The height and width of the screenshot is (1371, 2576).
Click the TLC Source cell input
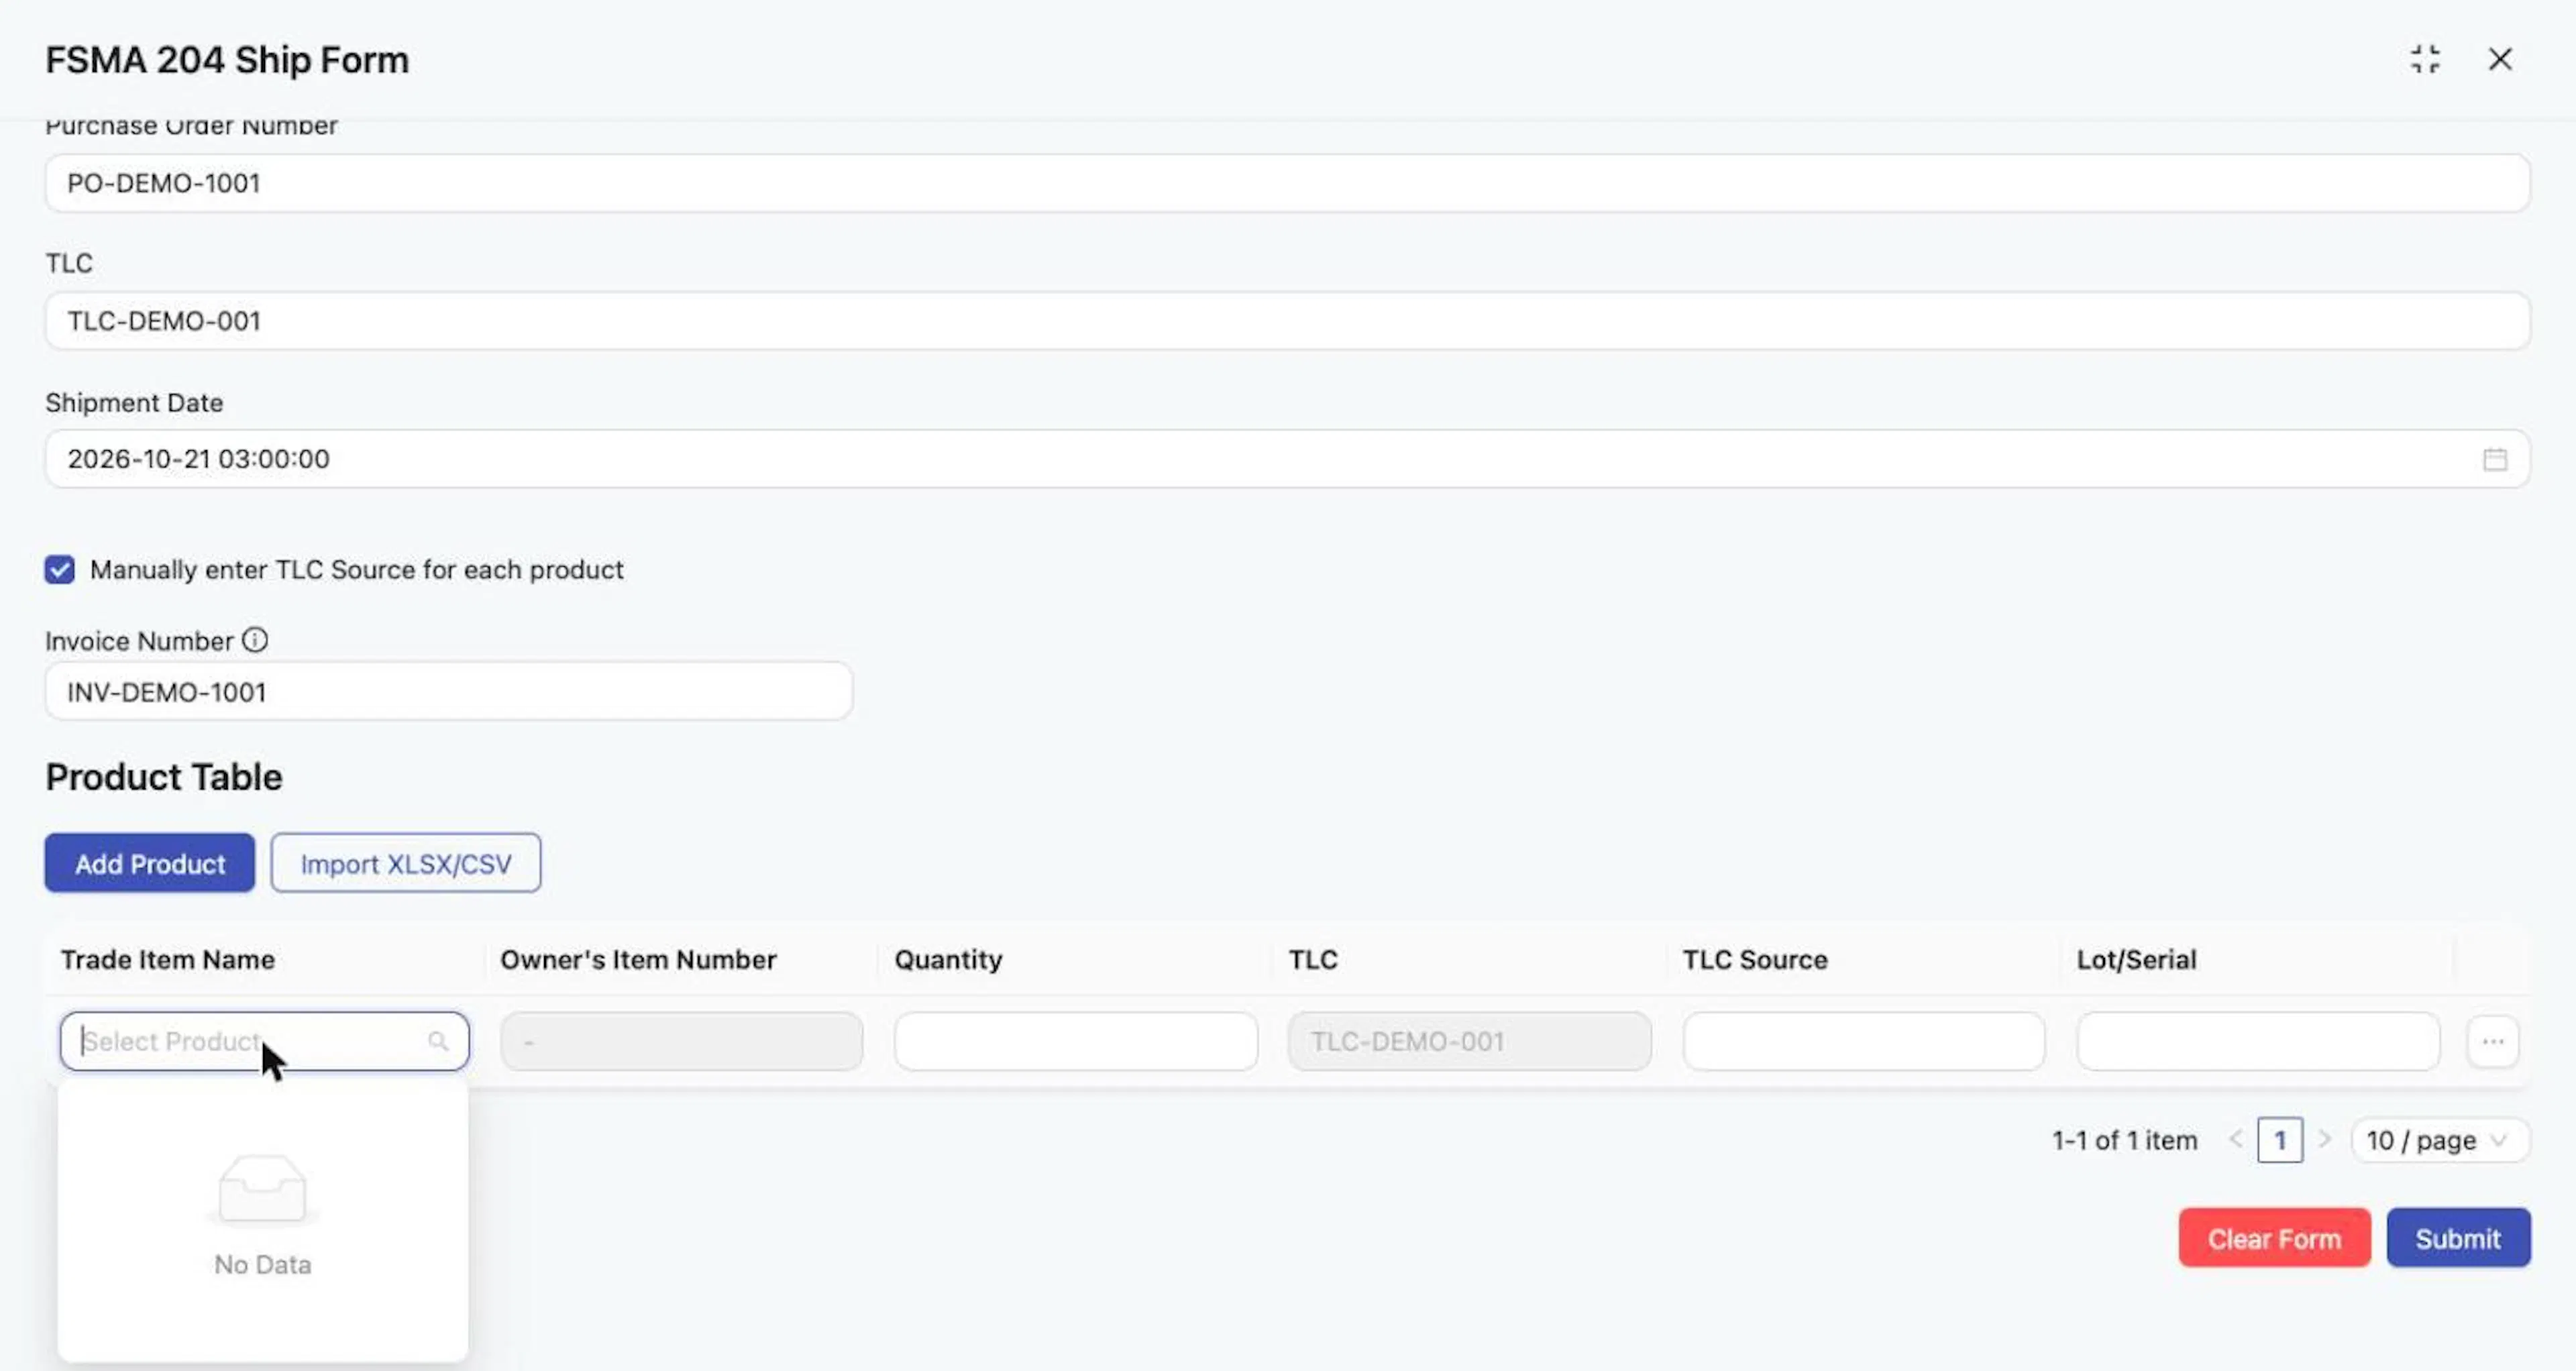click(x=1864, y=1041)
